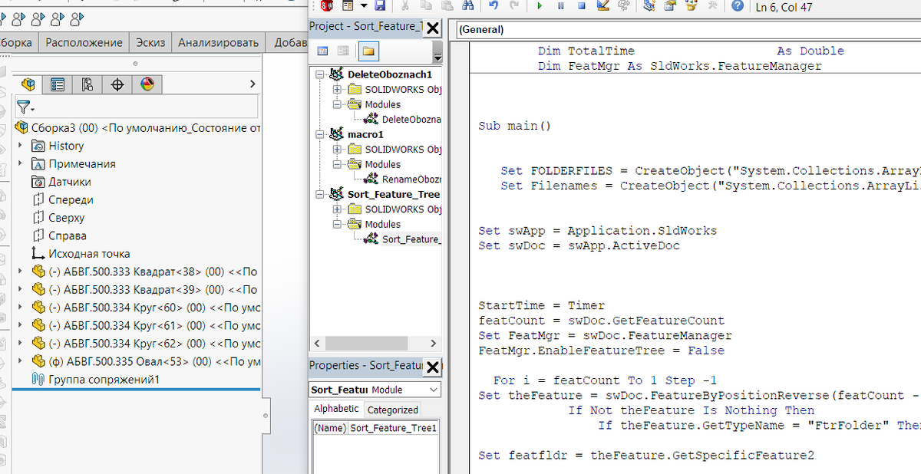Open the Object Browser toolbar icon
The image size is (921, 474).
690,5
